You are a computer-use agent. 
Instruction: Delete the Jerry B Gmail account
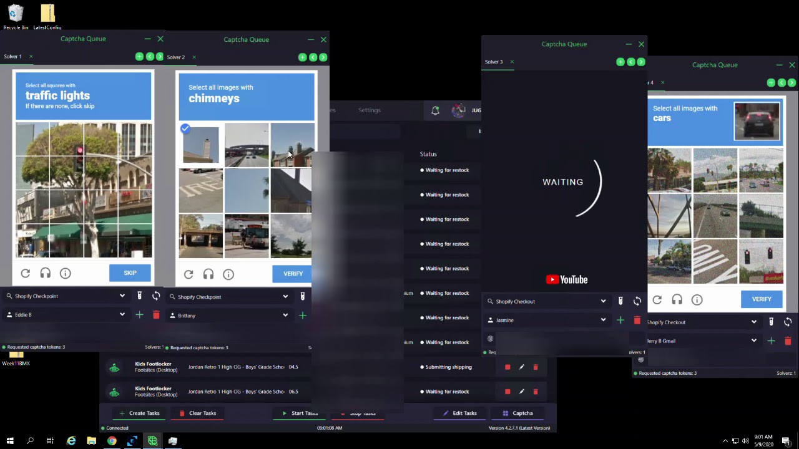pos(788,341)
